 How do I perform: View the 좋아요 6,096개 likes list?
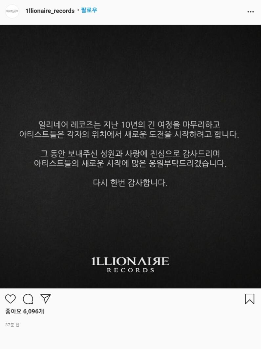pos(25,311)
